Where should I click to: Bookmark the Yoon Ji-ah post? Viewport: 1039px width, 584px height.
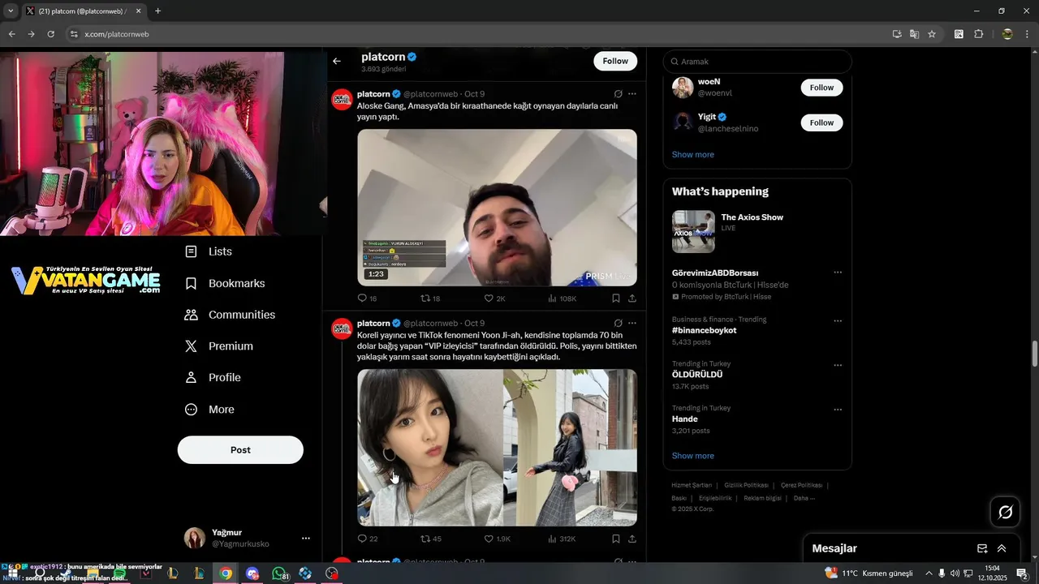pyautogui.click(x=616, y=539)
